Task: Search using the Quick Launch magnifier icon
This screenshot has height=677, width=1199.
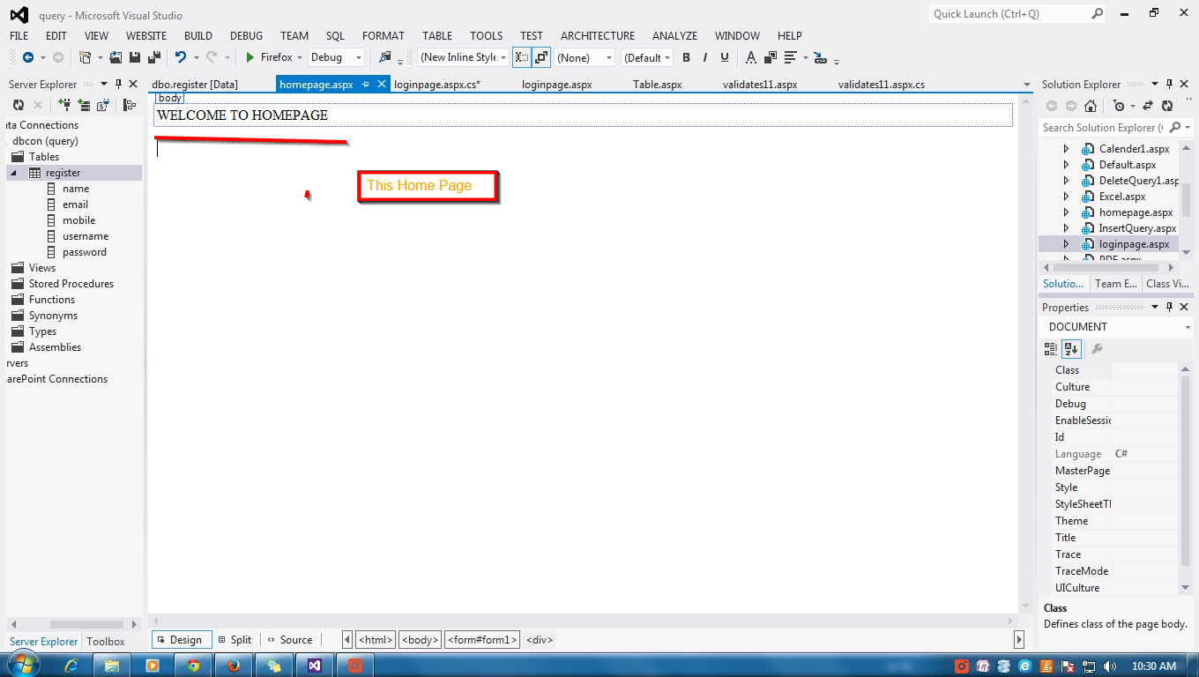Action: [1097, 13]
